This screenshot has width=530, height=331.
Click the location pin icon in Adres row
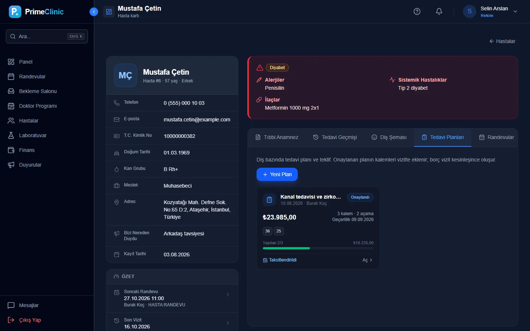coord(117,202)
